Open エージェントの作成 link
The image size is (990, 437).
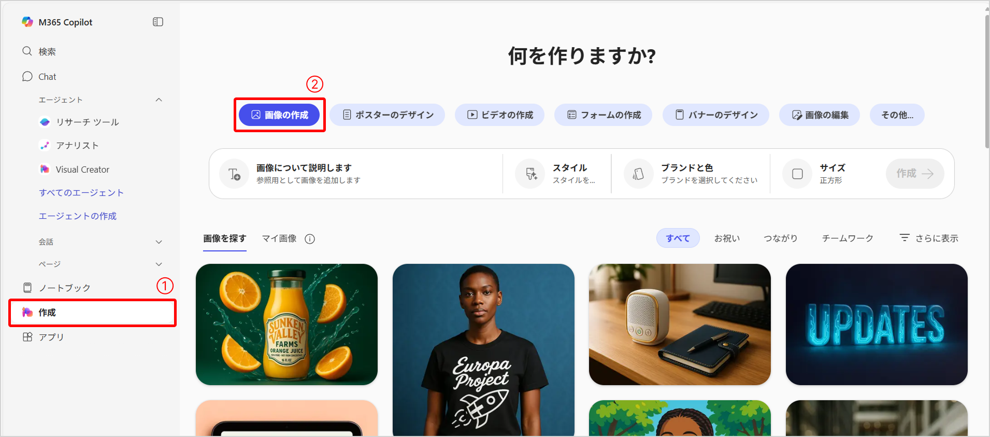coord(78,216)
